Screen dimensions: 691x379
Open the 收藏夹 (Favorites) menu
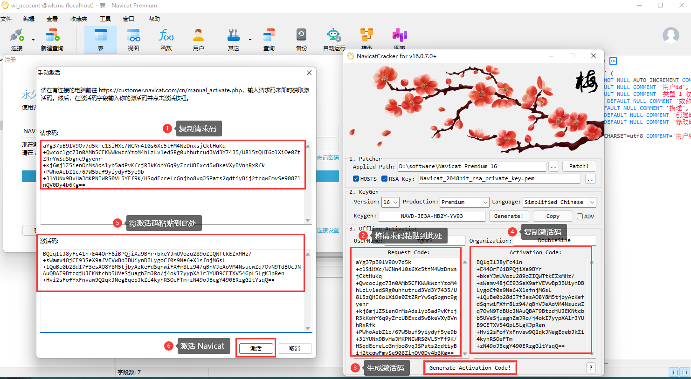(x=79, y=19)
